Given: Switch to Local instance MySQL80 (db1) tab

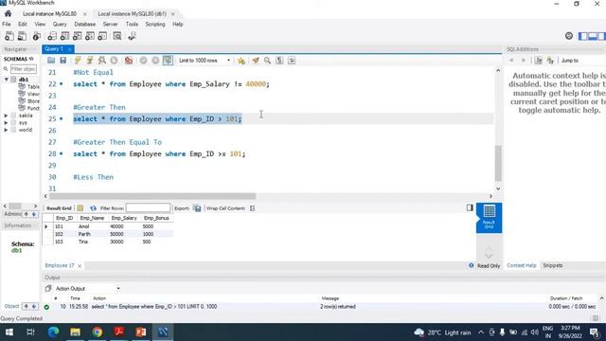Looking at the screenshot, I should point(132,14).
